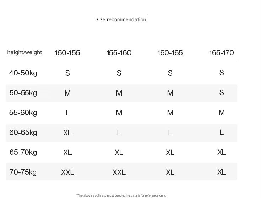Select the 160-165 height column header
Screen dimensions: 266x210
click(170, 53)
